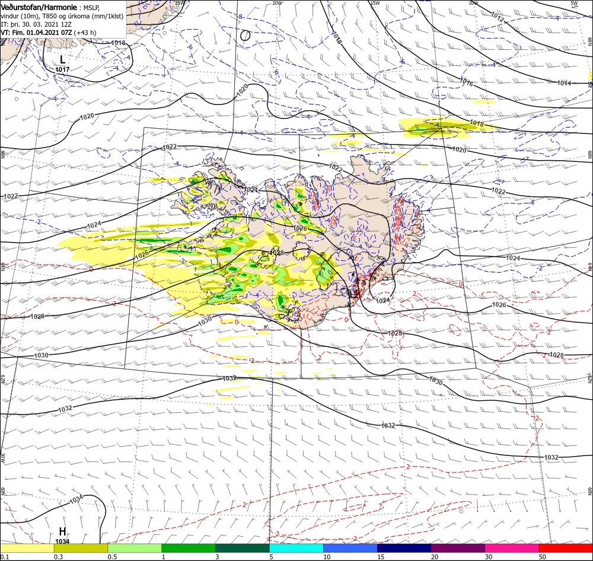
Task: Click the 15 legend scale value
Action: (381, 557)
